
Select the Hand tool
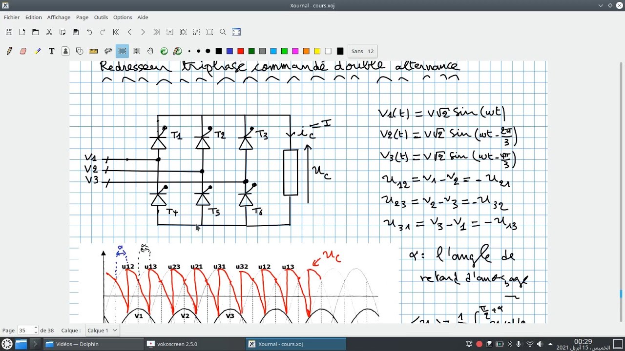point(150,51)
